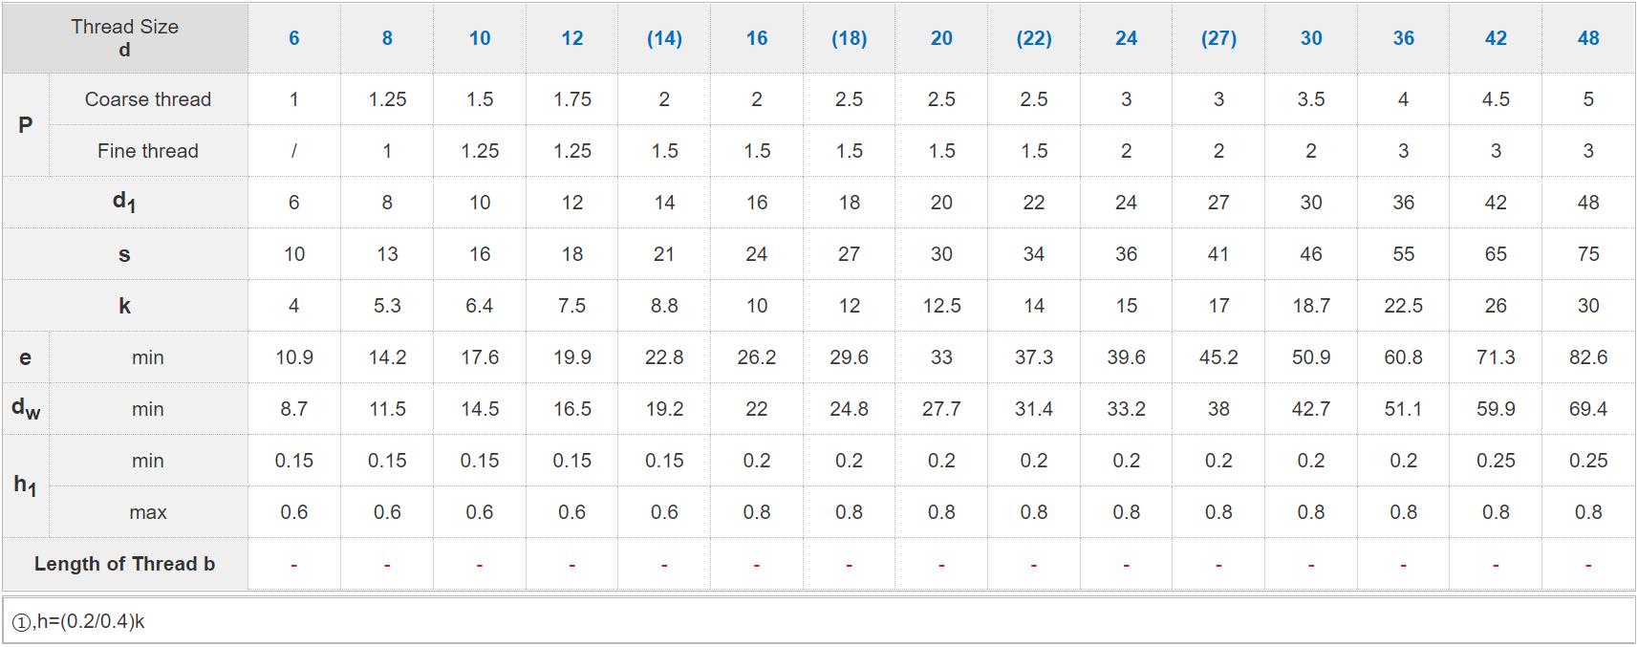Select the Fine thread row label
The image size is (1638, 647).
click(148, 151)
